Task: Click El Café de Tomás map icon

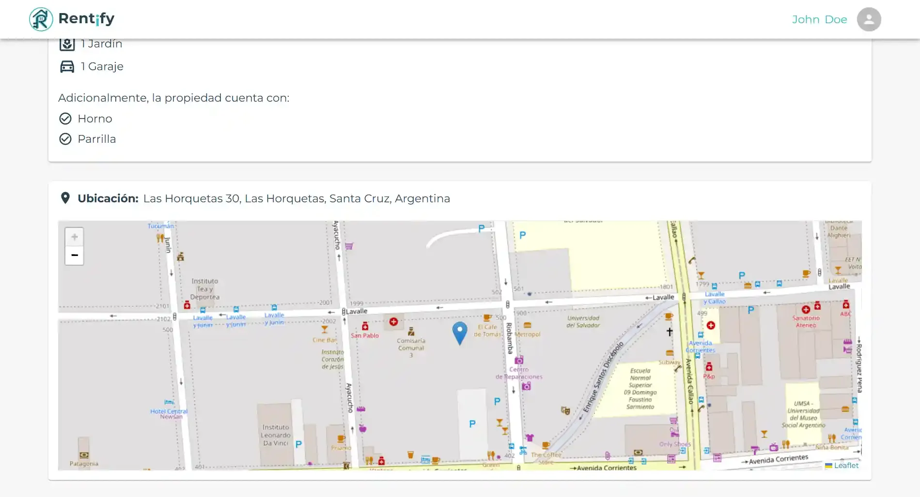Action: [x=487, y=318]
